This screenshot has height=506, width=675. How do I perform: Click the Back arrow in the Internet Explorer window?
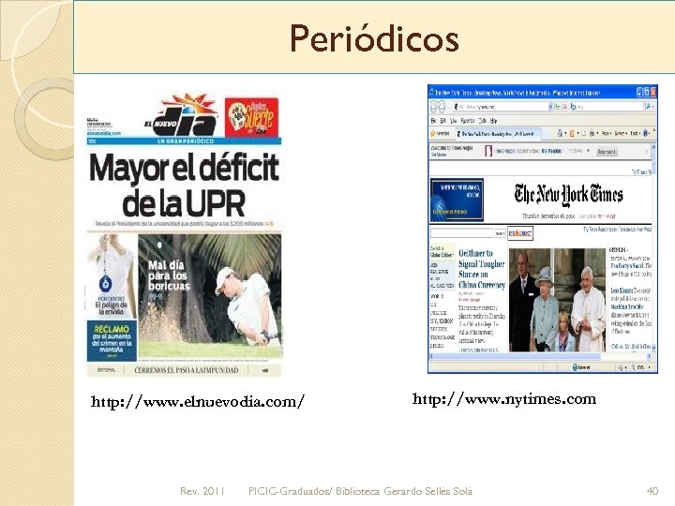[433, 106]
